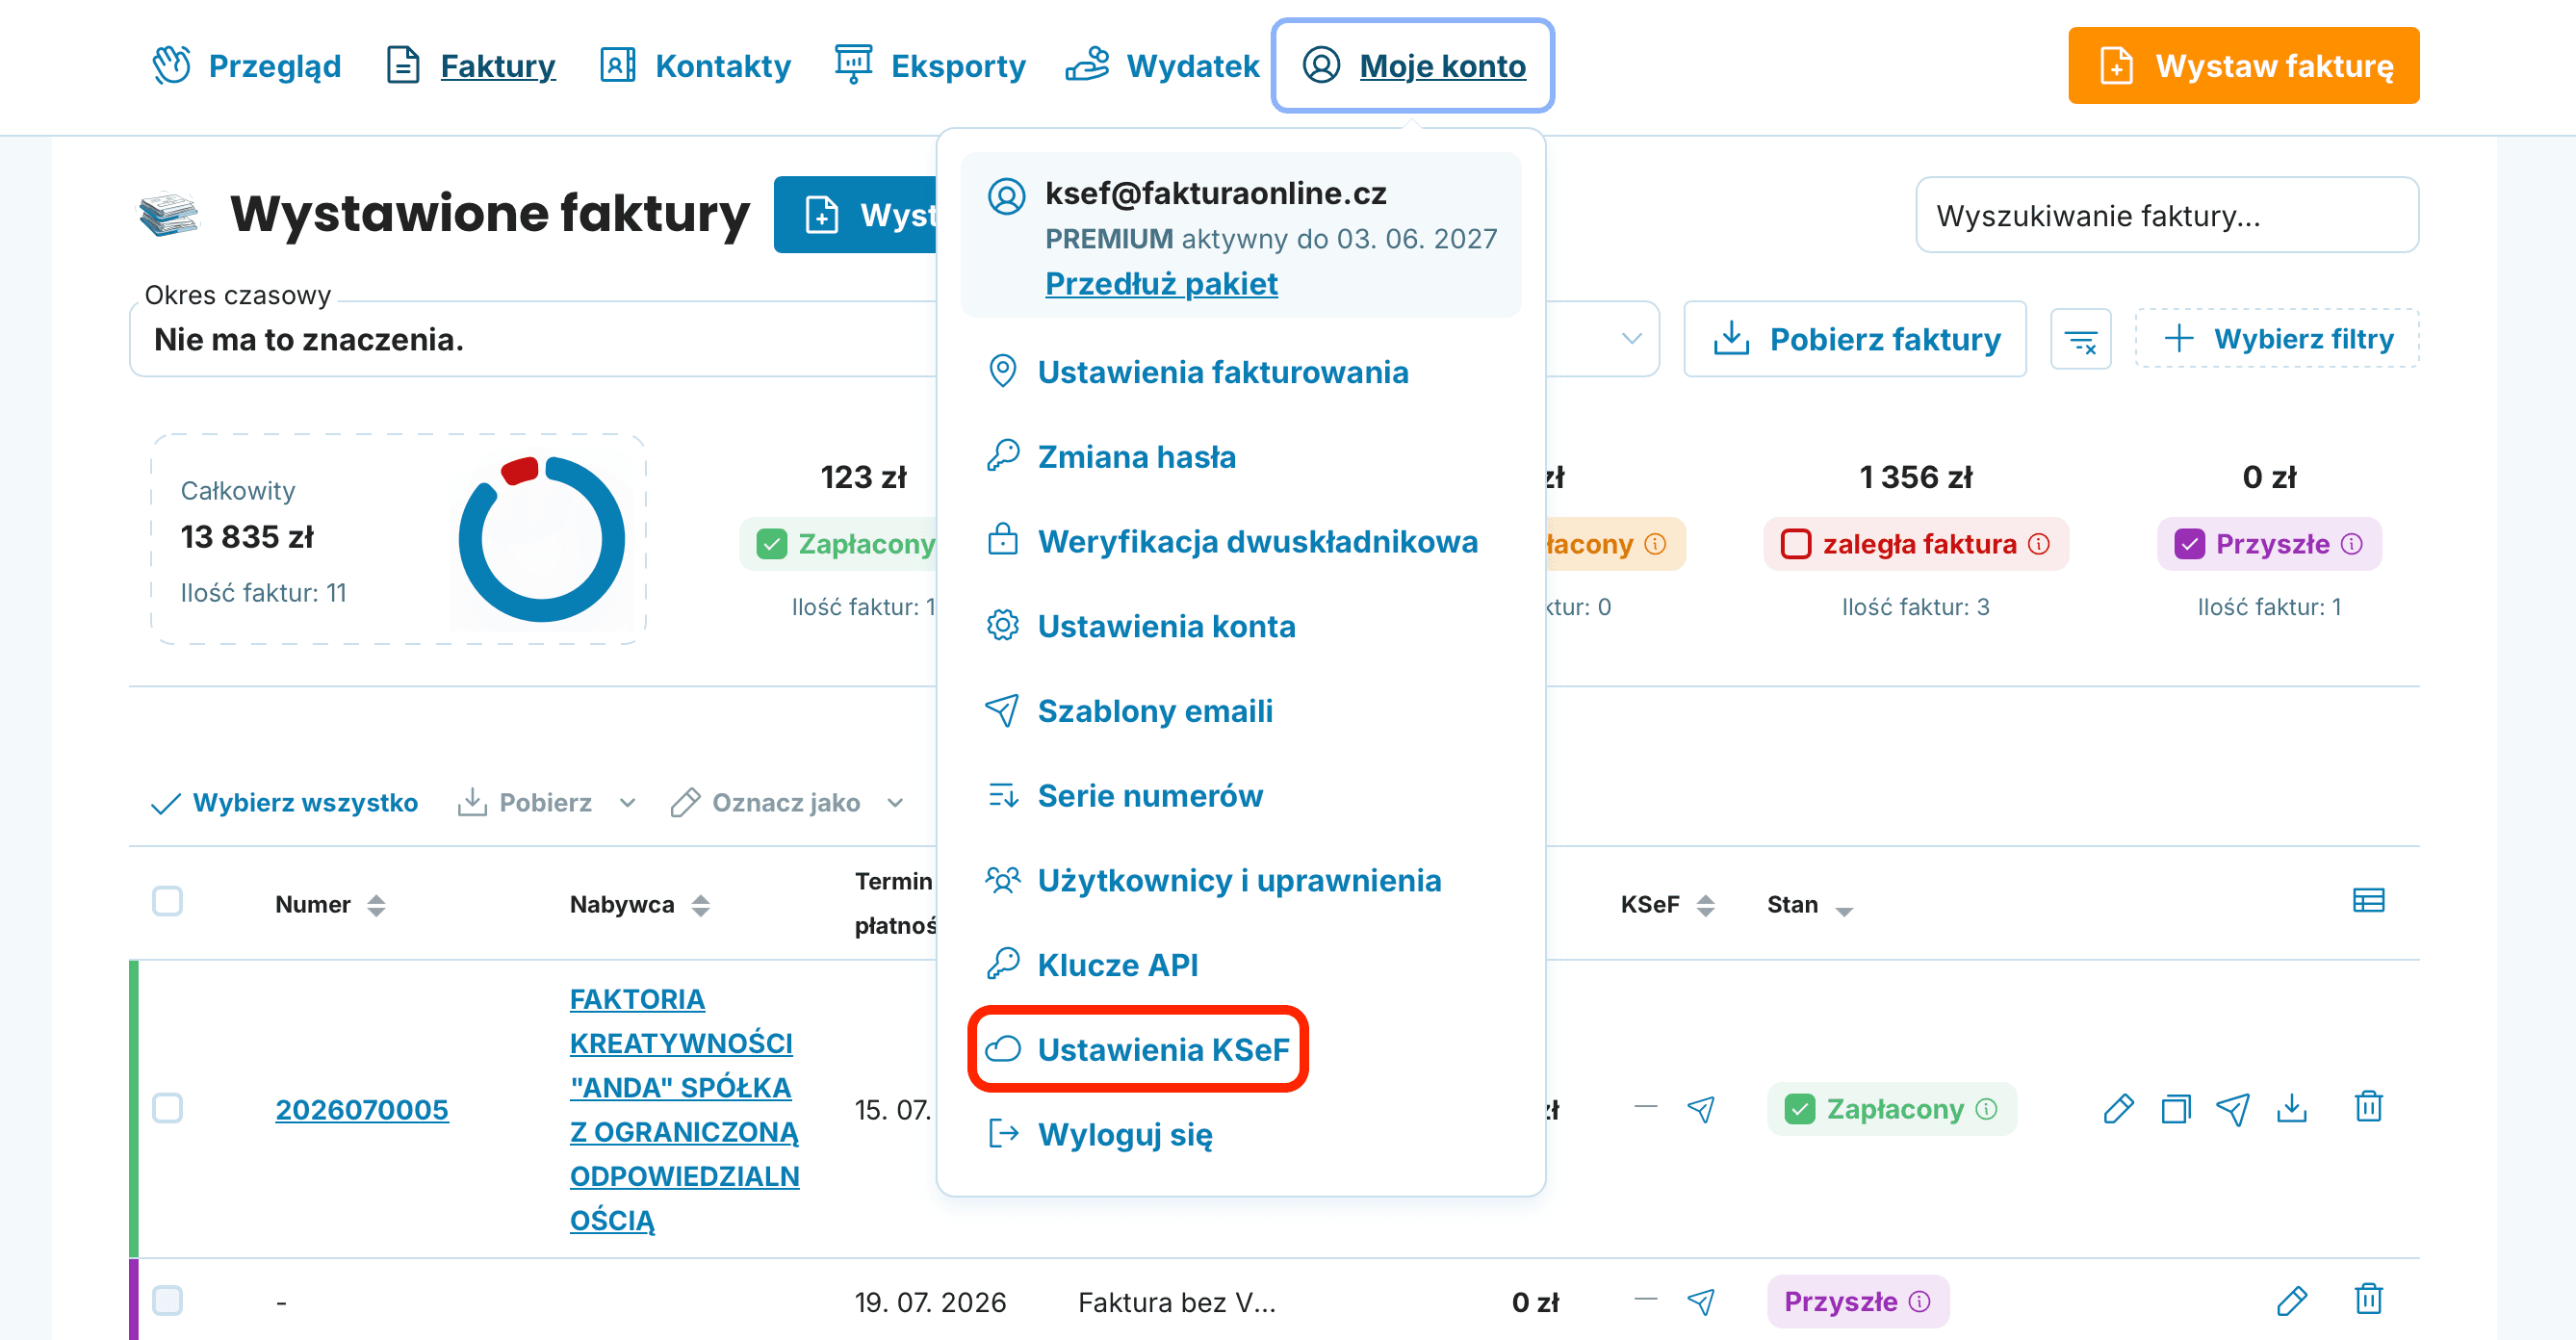Click the Pobierz faktury button
2576x1340 pixels.
point(1855,339)
